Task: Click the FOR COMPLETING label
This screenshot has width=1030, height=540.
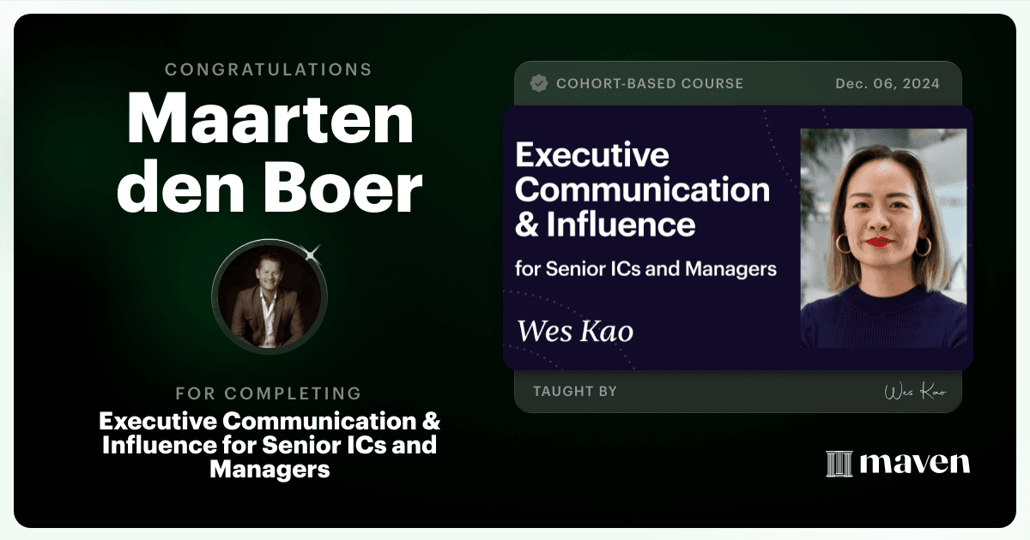Action: [269, 393]
